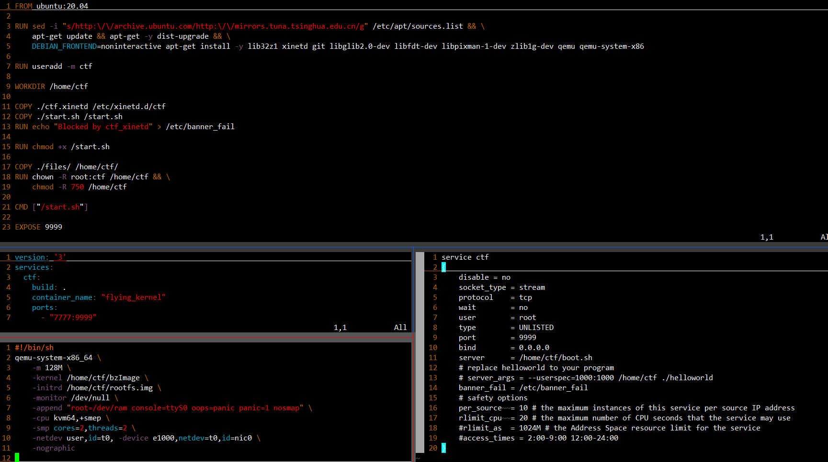This screenshot has width=828, height=462.
Task: Click CMD keyword in line 21
Action: [22, 207]
